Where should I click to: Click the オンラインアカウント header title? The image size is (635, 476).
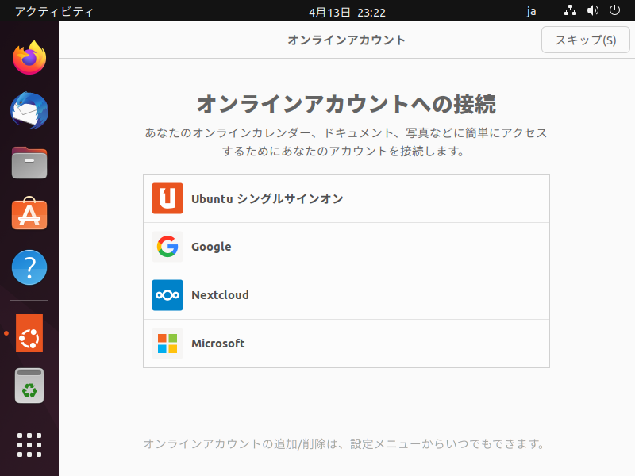pos(346,40)
